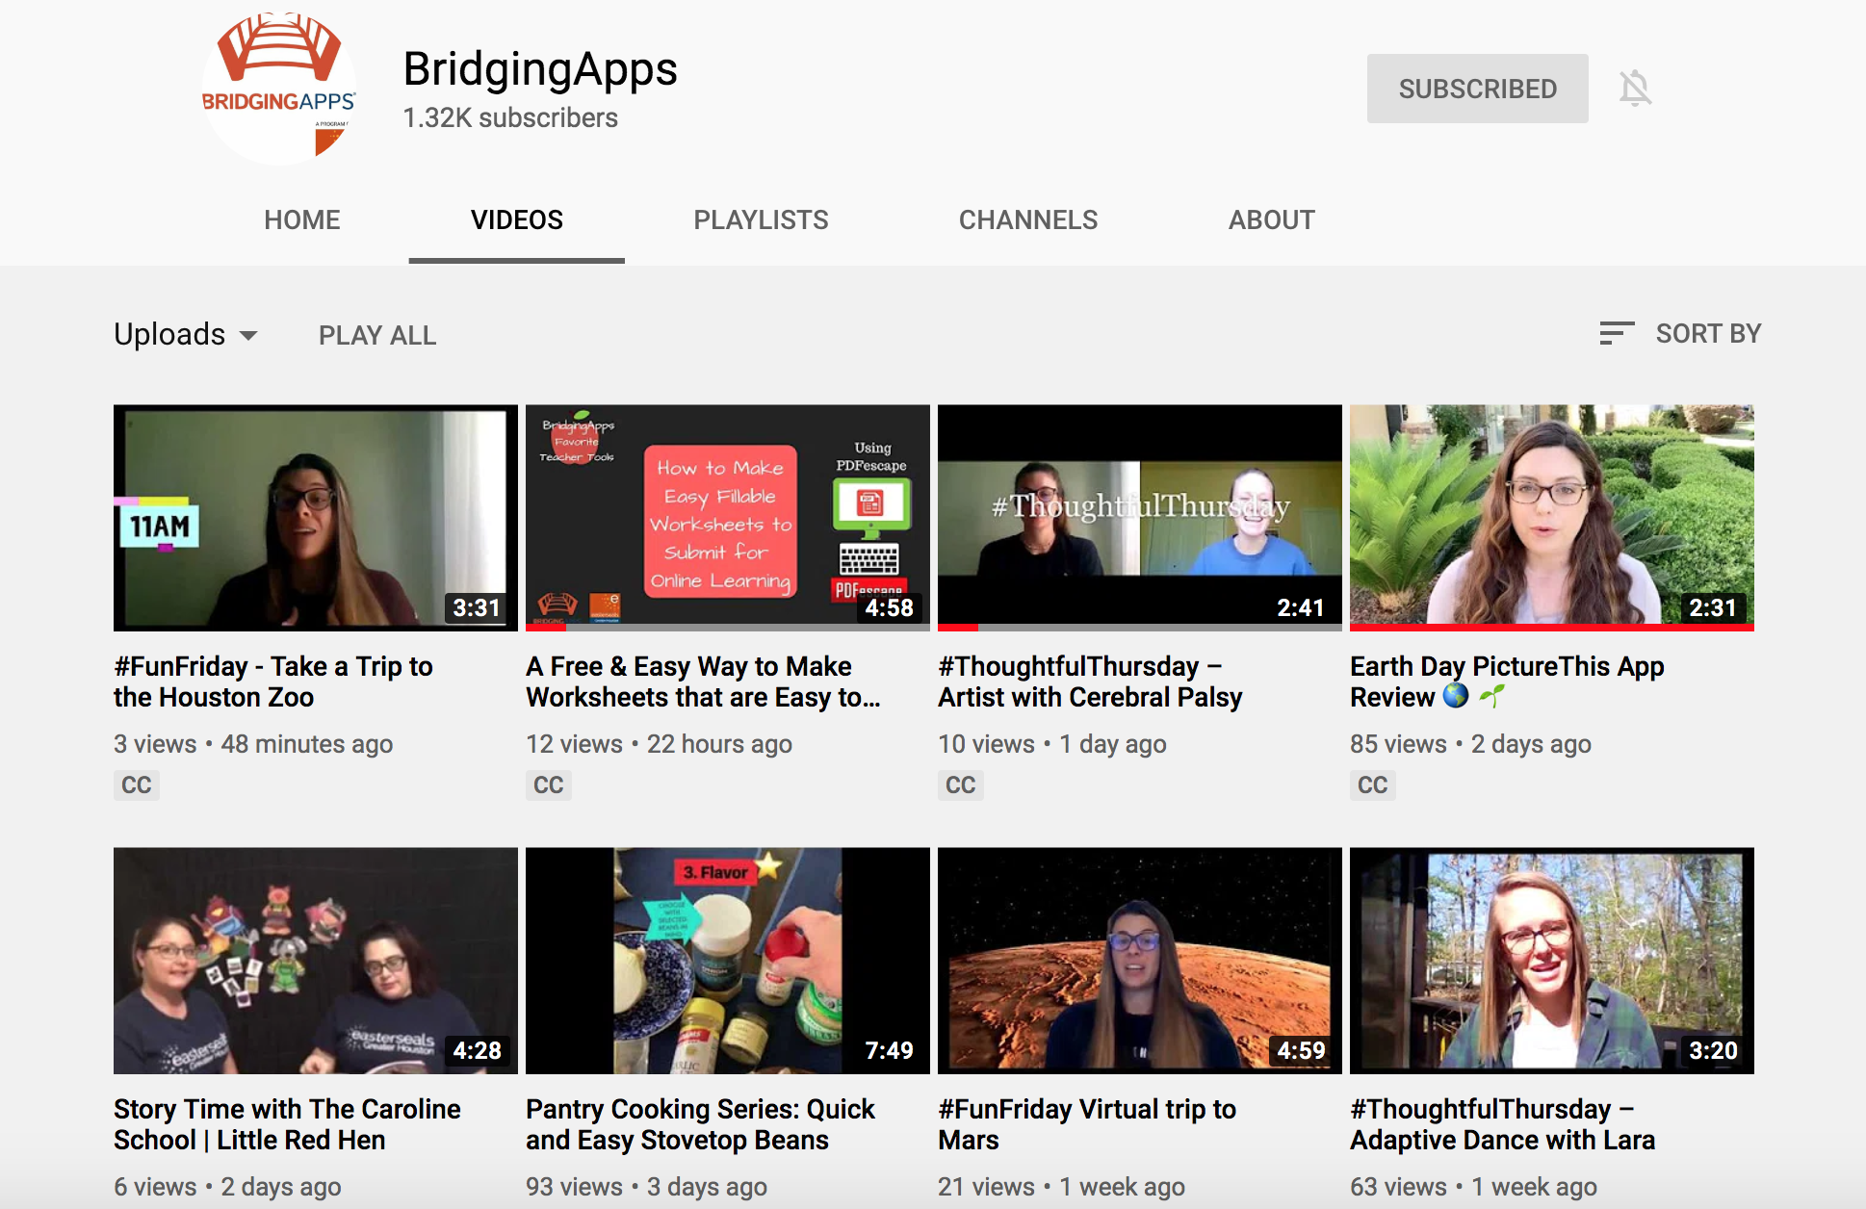
Task: Click the 4:28 duration badge
Action: (477, 1051)
